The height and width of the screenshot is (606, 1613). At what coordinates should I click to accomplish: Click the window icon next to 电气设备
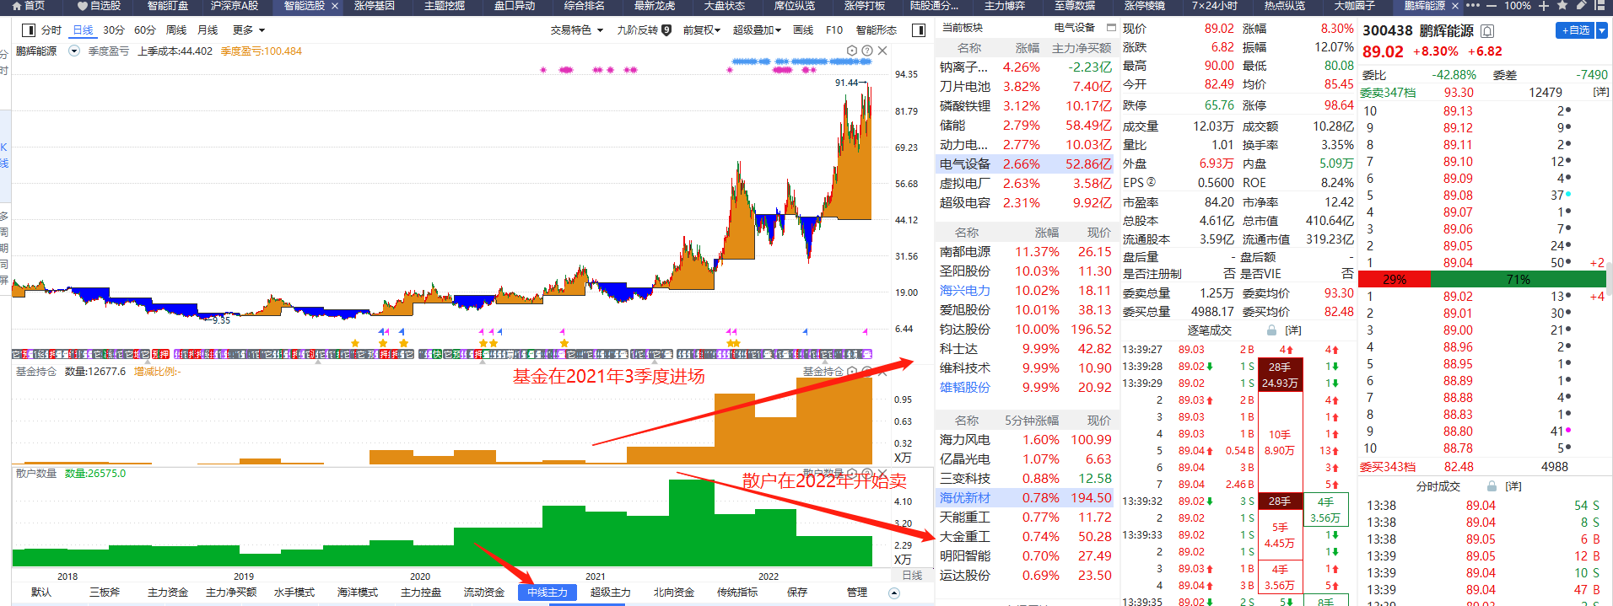pos(1111,28)
